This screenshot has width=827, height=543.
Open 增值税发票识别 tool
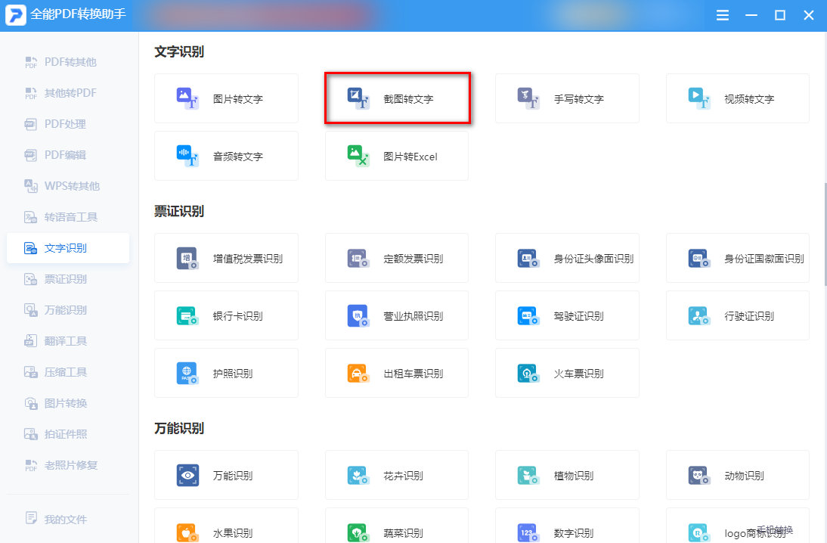coord(226,258)
